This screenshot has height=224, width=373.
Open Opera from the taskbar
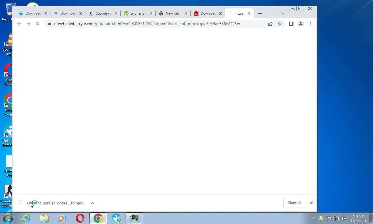tap(80, 218)
